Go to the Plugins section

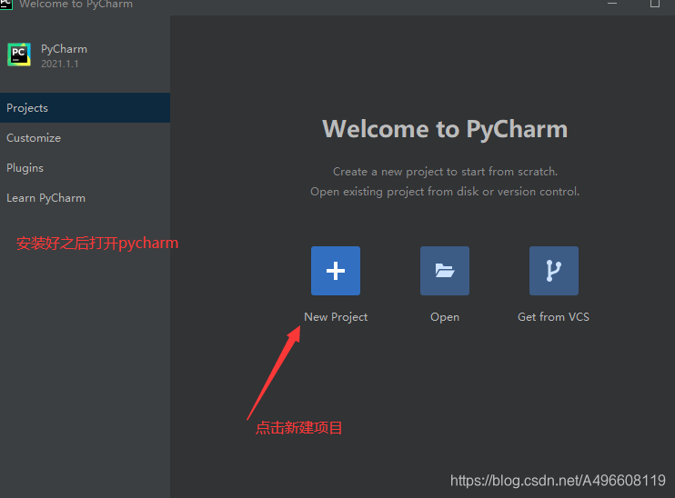85,168
